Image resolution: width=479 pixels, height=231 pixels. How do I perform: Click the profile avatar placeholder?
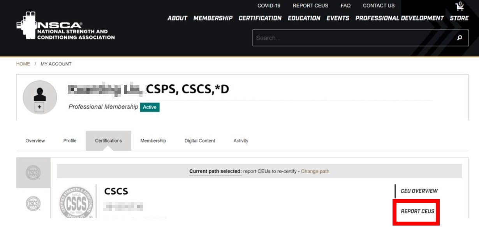40,97
